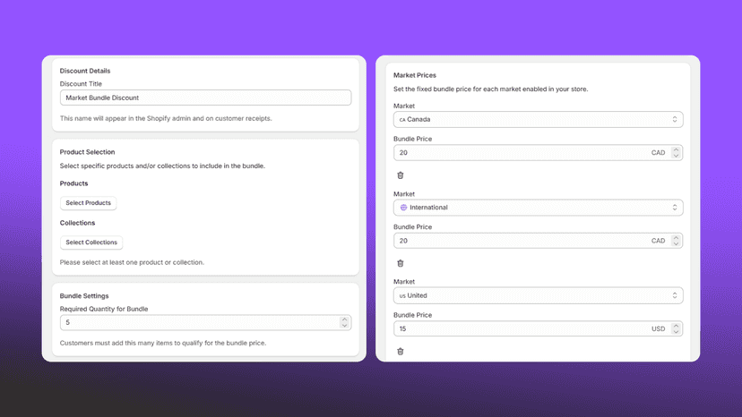Increase the required bundle quantity stepper
742x417 pixels.
[344, 319]
